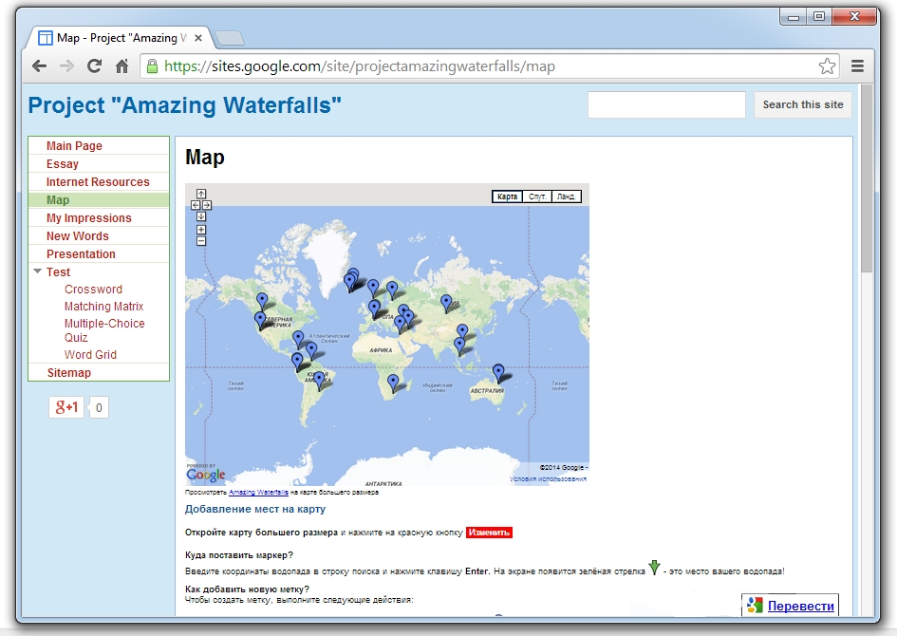
Task: Click the Google +1 button
Action: click(67, 407)
